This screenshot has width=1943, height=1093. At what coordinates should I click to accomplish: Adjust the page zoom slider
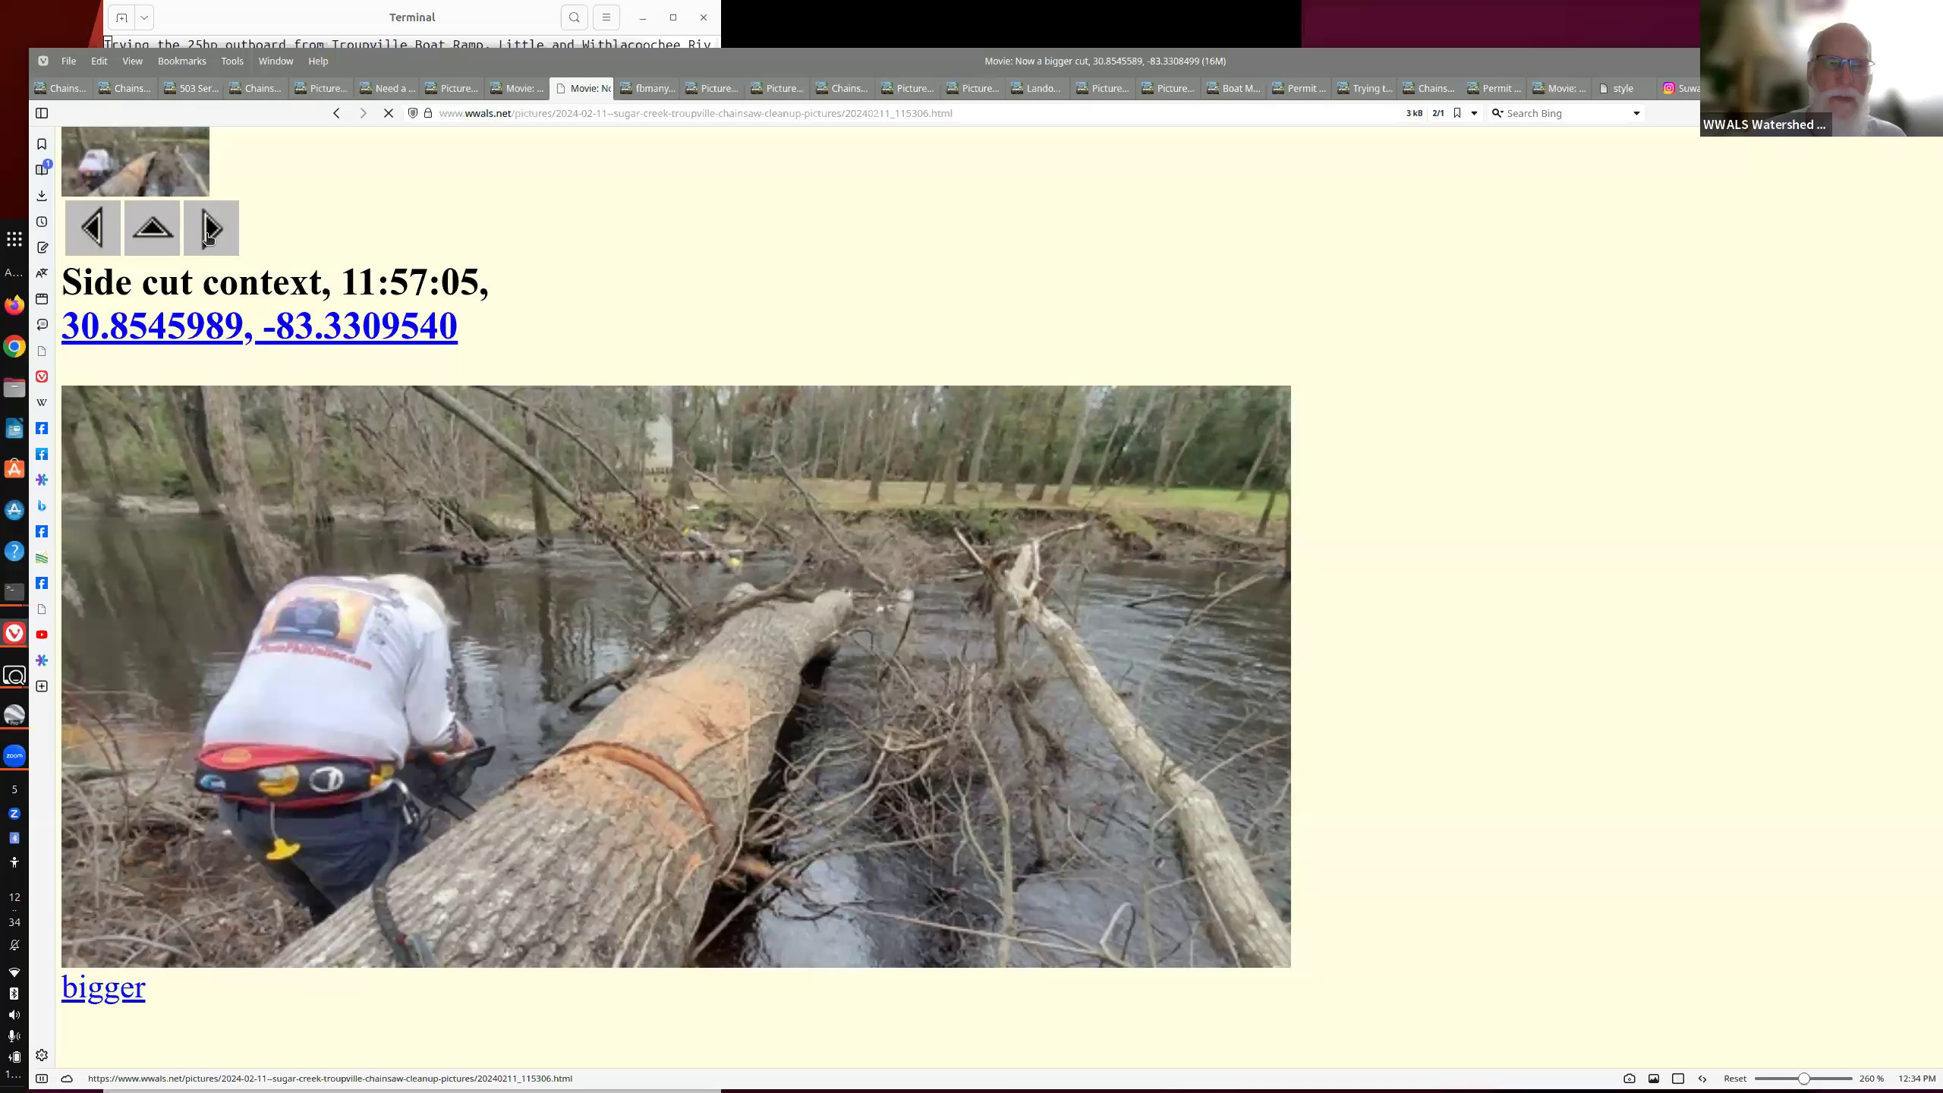[x=1803, y=1079]
